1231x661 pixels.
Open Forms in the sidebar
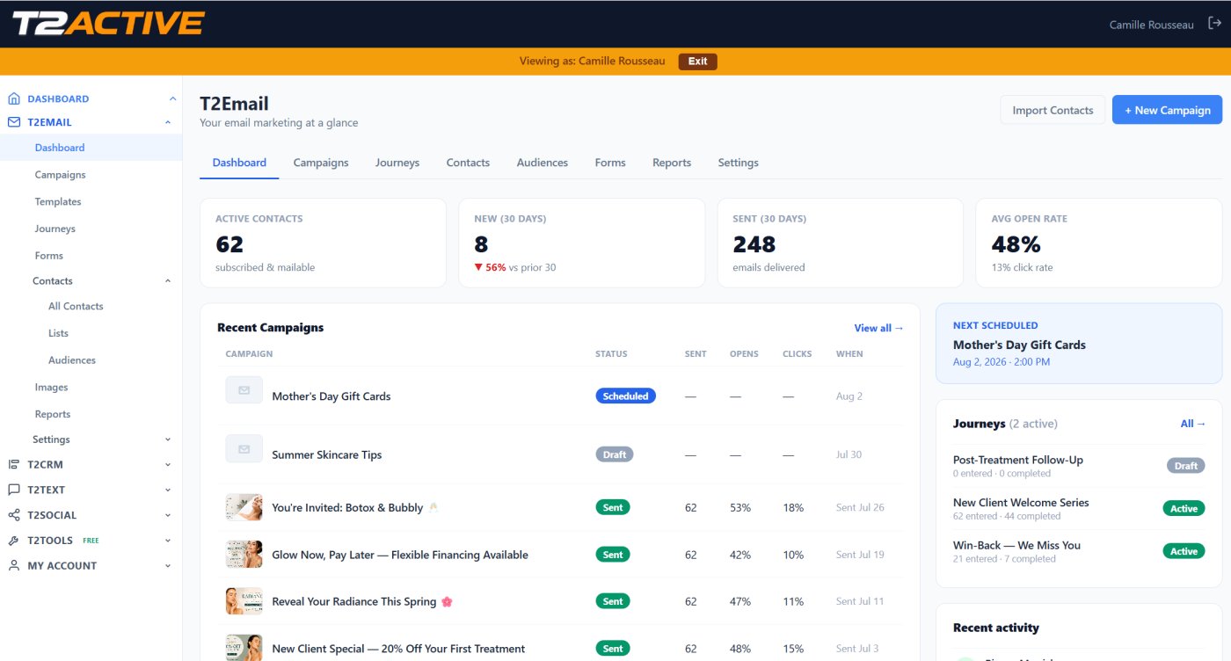49,256
